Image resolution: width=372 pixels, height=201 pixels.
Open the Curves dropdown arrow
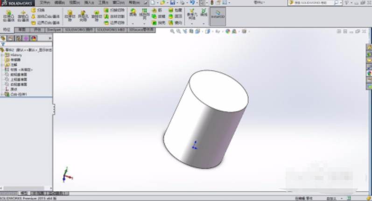point(204,23)
